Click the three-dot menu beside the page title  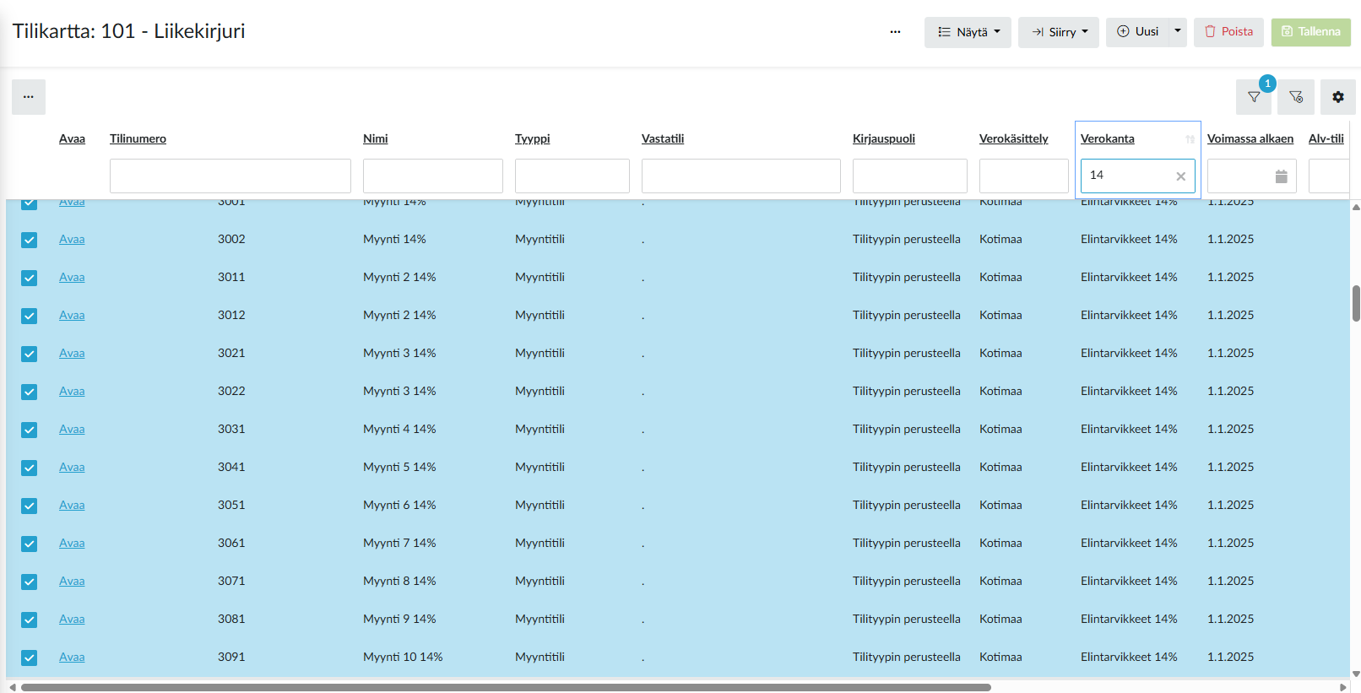coord(895,32)
